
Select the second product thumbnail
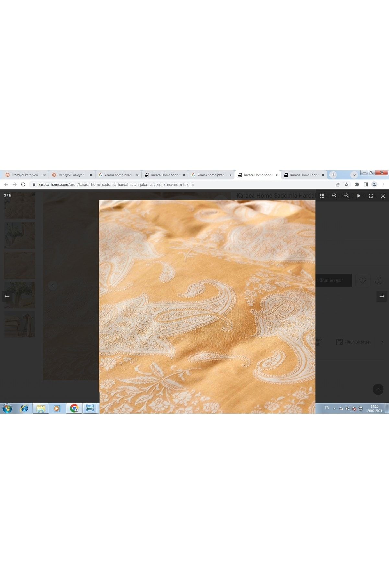click(x=19, y=236)
